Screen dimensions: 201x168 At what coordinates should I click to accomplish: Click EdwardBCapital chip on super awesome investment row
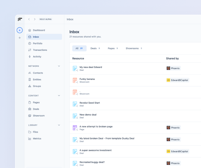(x=178, y=152)
